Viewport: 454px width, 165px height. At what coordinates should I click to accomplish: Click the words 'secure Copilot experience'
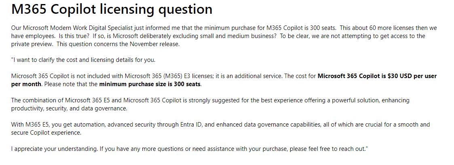point(46,133)
